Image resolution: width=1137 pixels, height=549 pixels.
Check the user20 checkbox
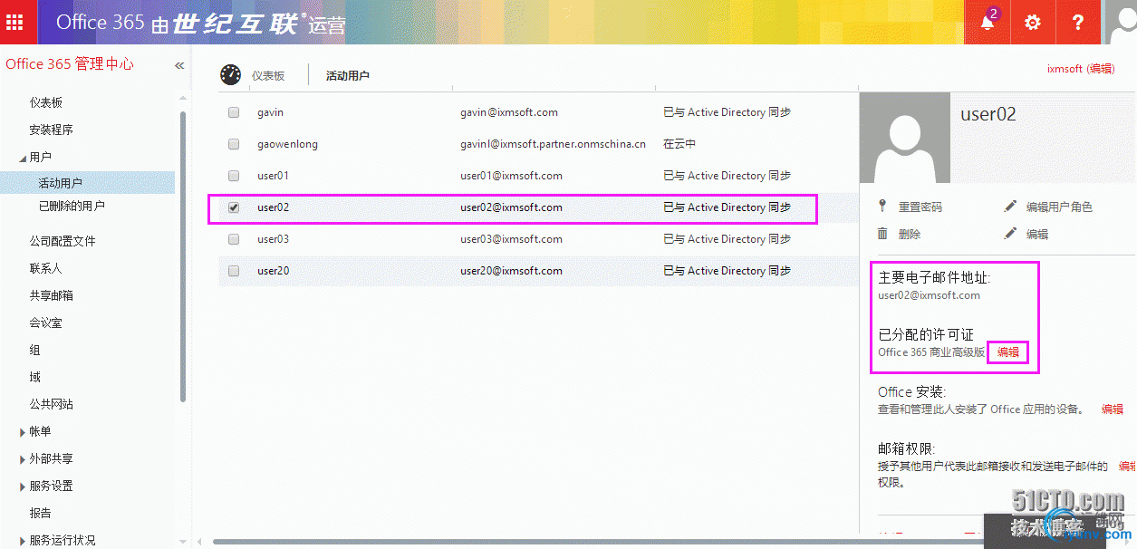click(x=234, y=271)
